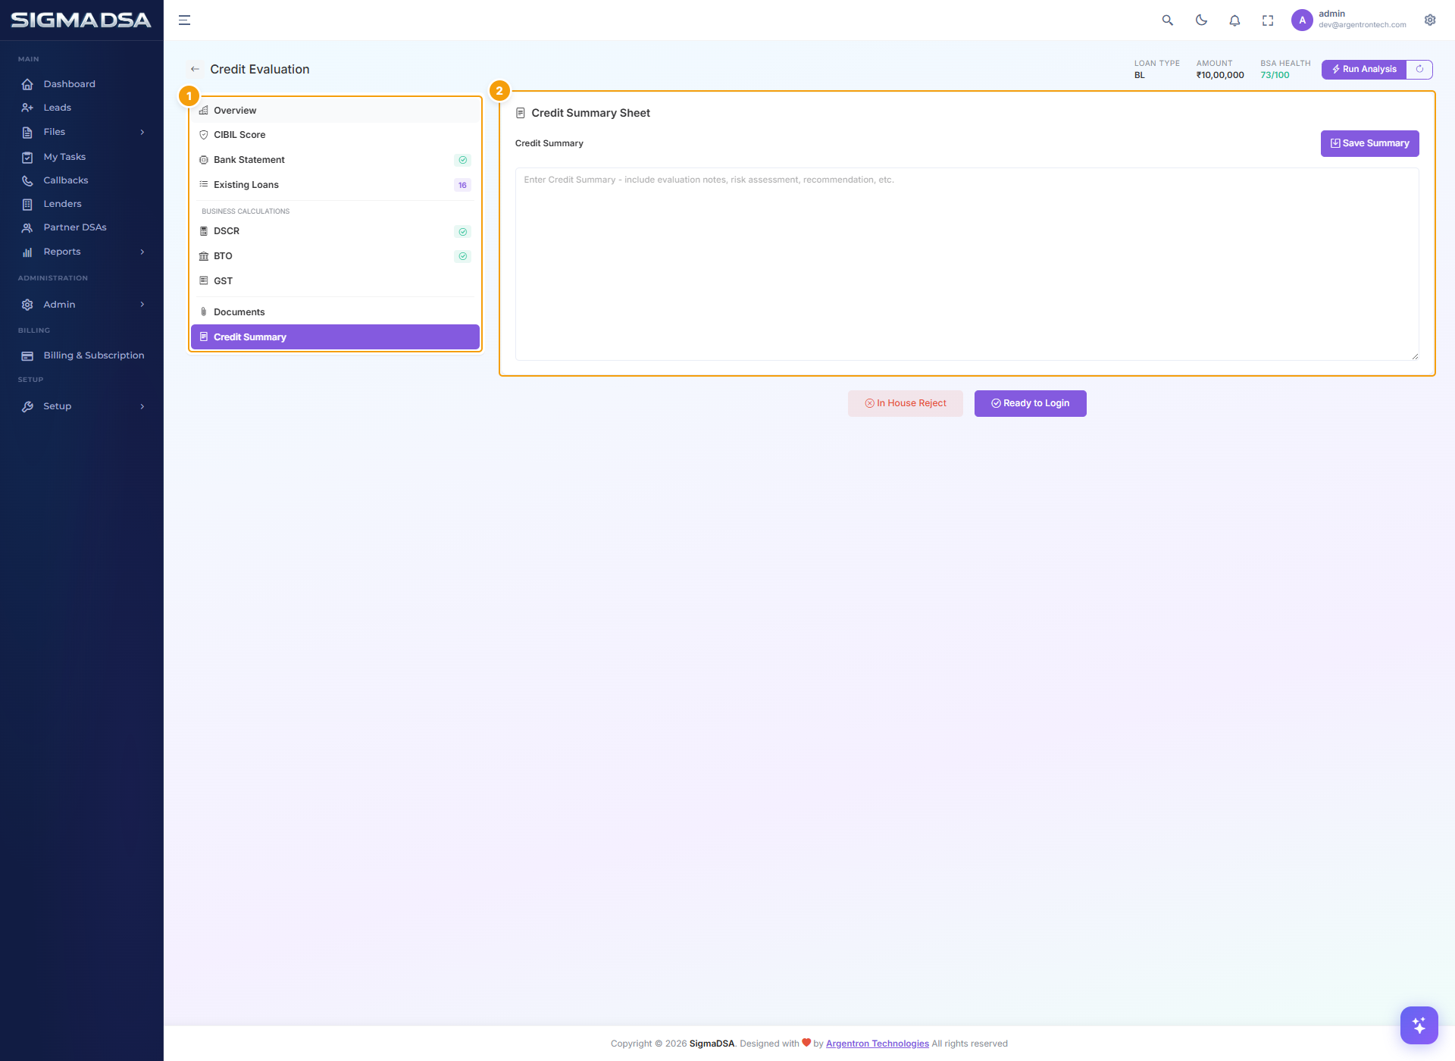The image size is (1455, 1061).
Task: Open notifications bell icon
Action: click(1234, 20)
